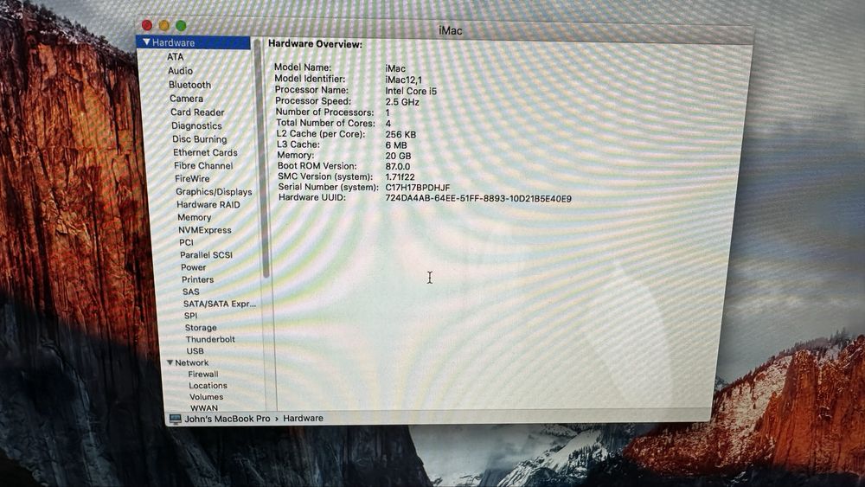Minimize window with yellow button
This screenshot has width=865, height=487.
pos(163,25)
